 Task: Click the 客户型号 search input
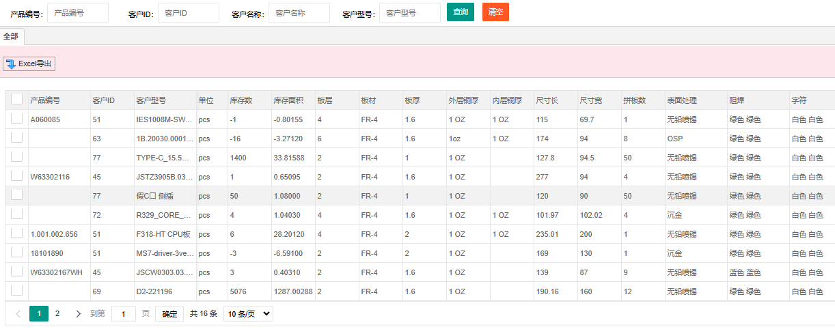pos(409,13)
